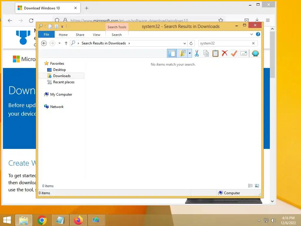Open the Windows Start button
The width and height of the screenshot is (301, 226).
(x=7, y=220)
